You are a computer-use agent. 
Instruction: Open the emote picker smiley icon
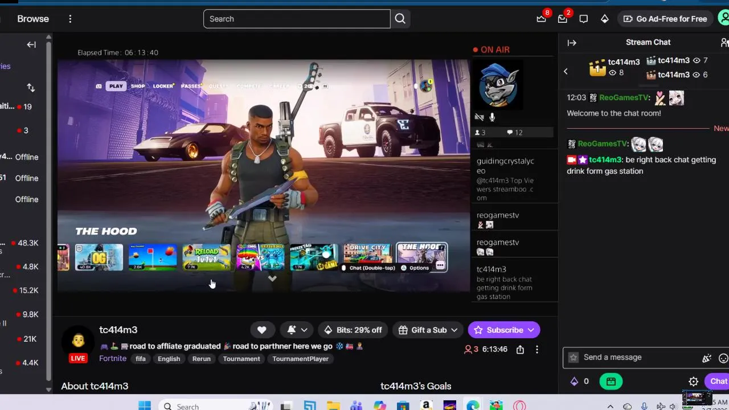723,358
